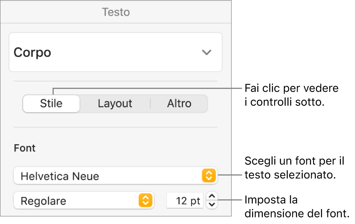Click the orange arrows on Helvetica Neue

pyautogui.click(x=209, y=176)
